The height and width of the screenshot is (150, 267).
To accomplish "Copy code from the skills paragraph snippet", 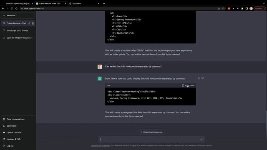I will [x=188, y=85].
